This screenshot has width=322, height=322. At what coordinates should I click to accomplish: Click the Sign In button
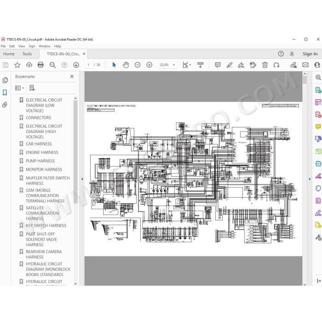pos(310,54)
